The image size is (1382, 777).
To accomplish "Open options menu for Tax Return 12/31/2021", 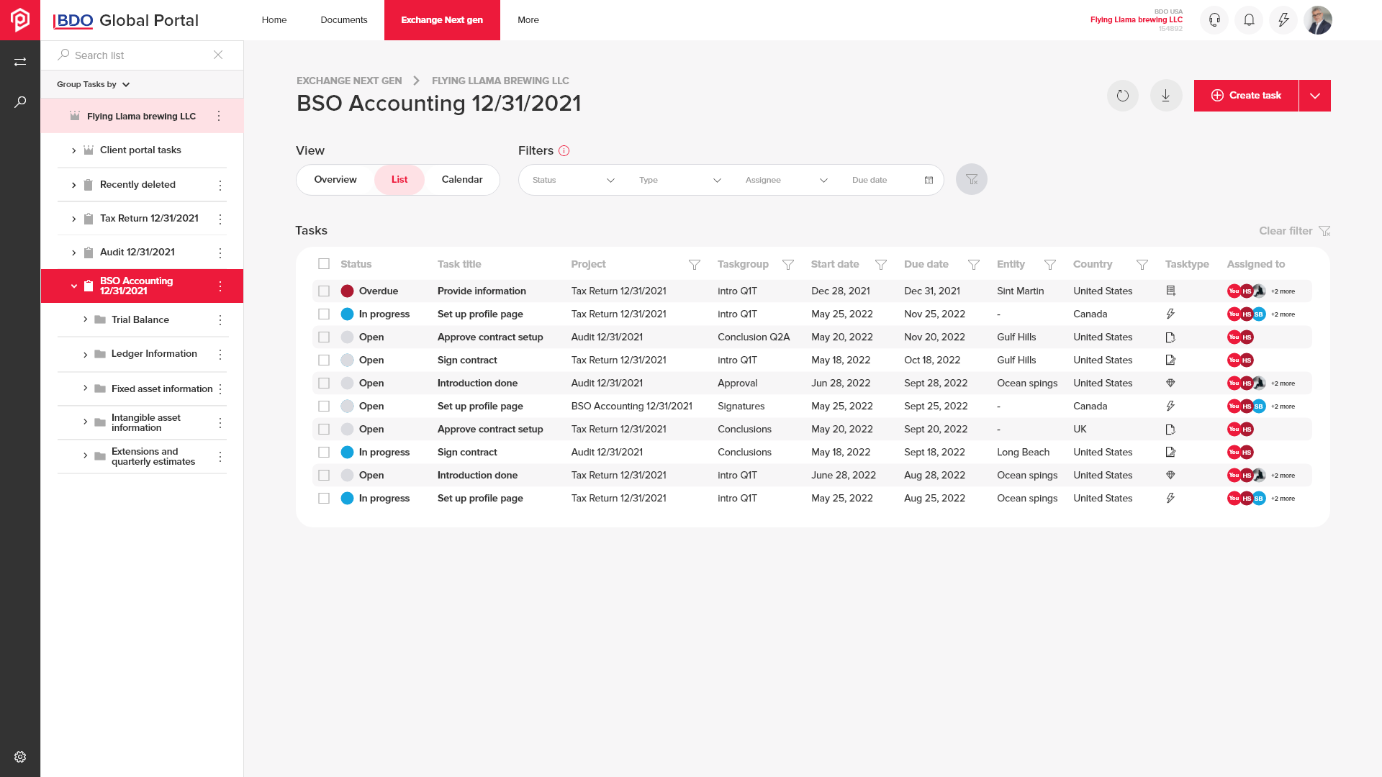I will [220, 219].
